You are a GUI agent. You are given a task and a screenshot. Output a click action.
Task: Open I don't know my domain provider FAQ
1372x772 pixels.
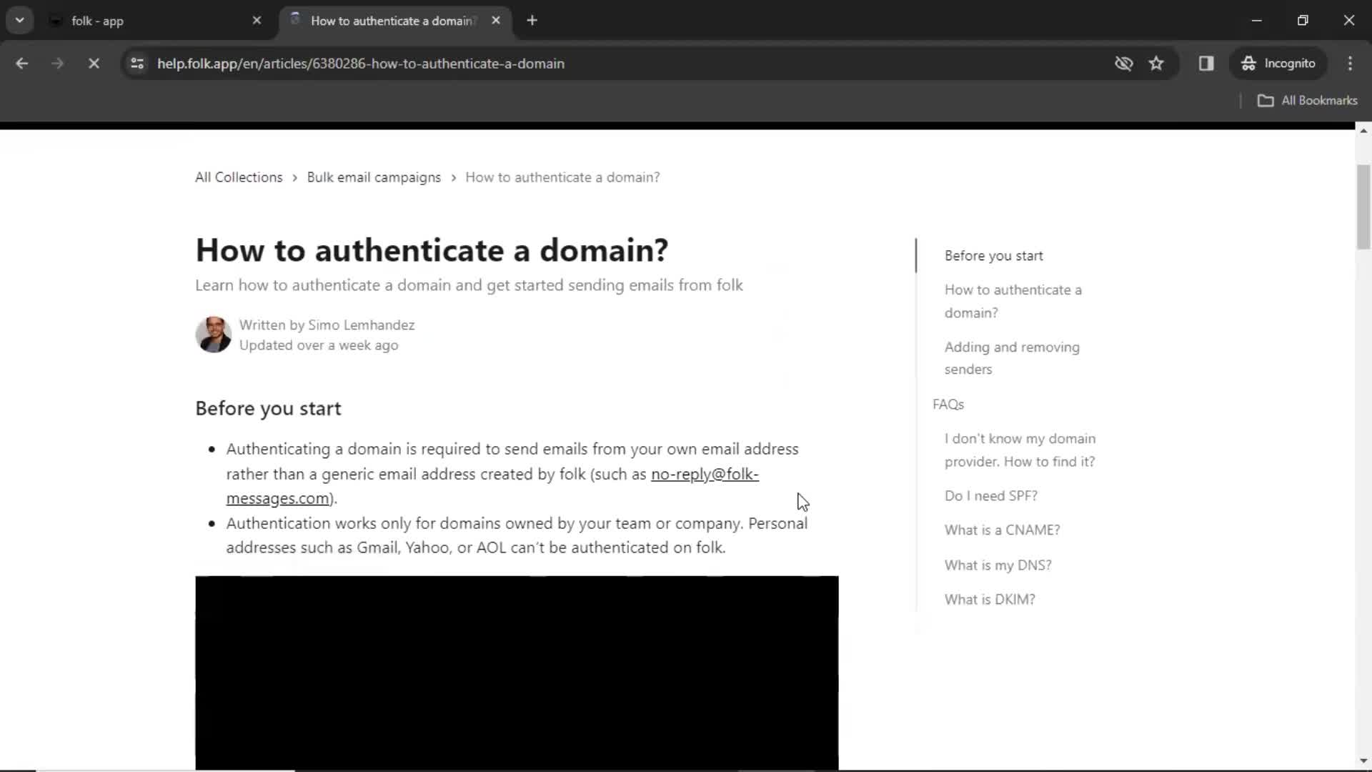[x=1020, y=450]
